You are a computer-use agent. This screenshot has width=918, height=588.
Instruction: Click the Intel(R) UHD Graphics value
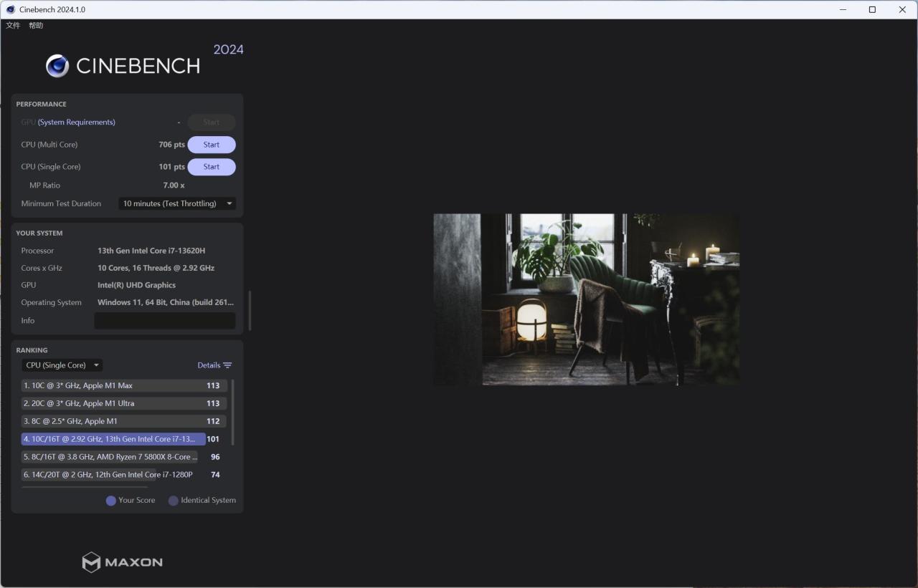coord(136,285)
